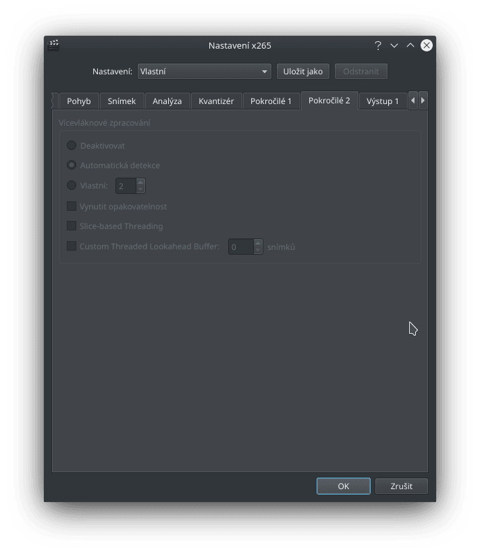The height and width of the screenshot is (554, 480).
Task: Increase the Vlastní thread count
Action: coord(140,182)
